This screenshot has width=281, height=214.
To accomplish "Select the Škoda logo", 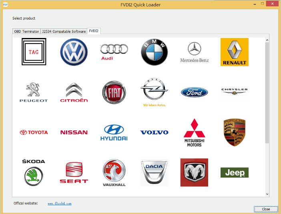I will click(x=34, y=172).
